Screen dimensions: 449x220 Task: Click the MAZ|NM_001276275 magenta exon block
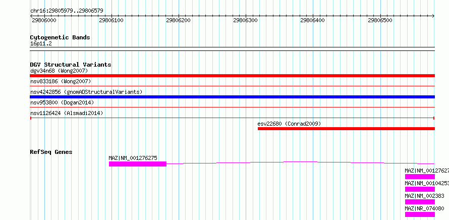point(138,164)
